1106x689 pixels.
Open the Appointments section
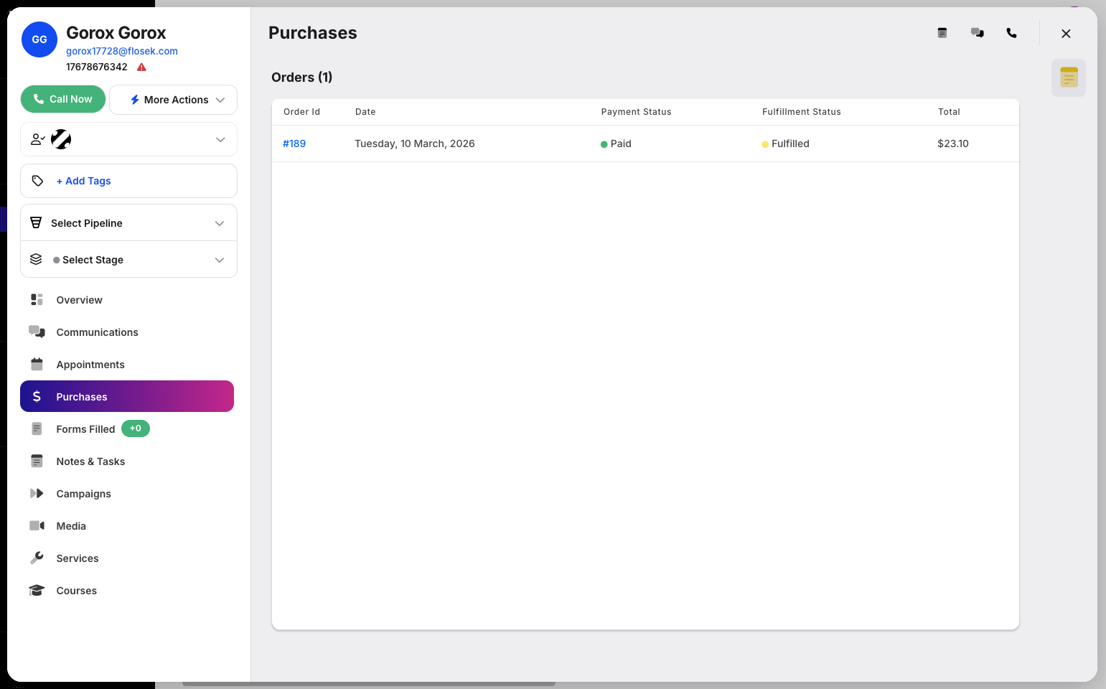point(127,365)
